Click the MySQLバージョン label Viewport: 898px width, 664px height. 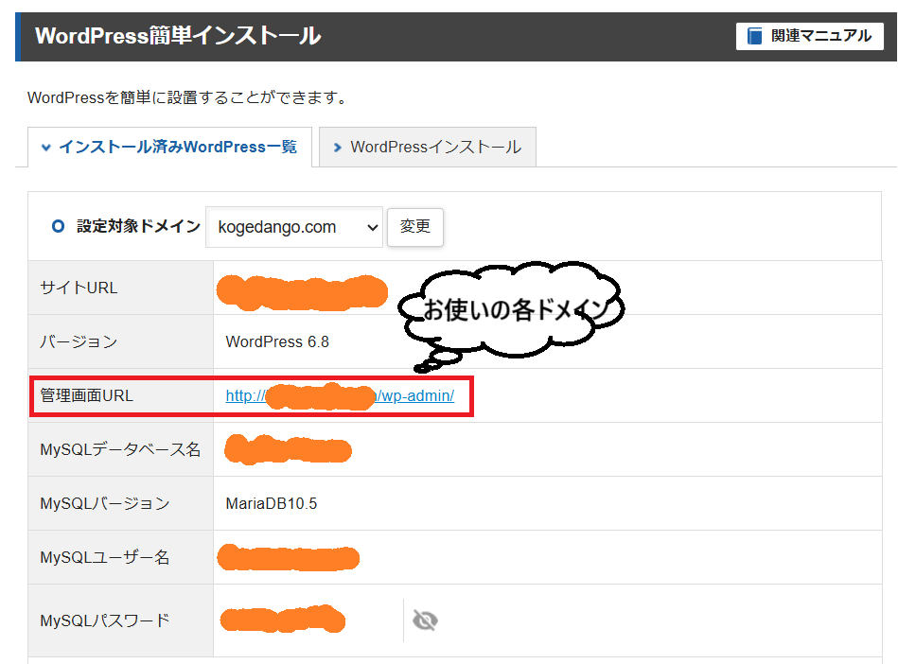click(x=105, y=504)
